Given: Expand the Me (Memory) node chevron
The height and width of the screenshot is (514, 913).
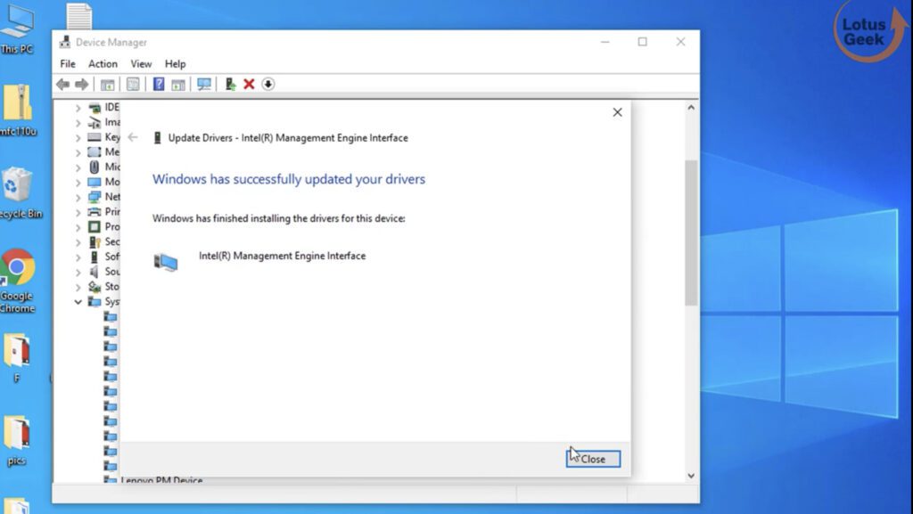Looking at the screenshot, I should point(78,153).
